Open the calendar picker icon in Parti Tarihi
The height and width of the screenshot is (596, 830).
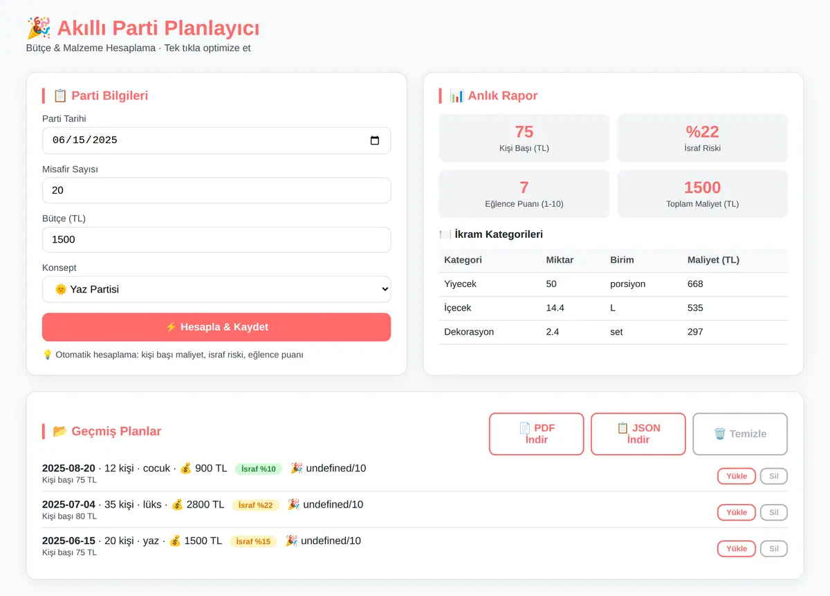point(375,140)
